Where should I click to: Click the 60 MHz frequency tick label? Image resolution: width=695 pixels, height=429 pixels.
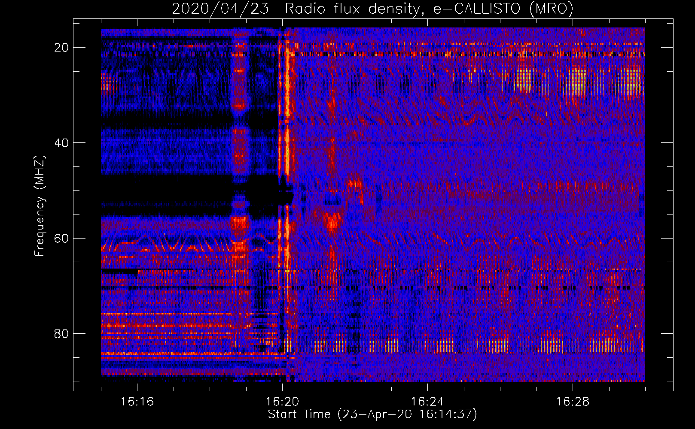62,238
